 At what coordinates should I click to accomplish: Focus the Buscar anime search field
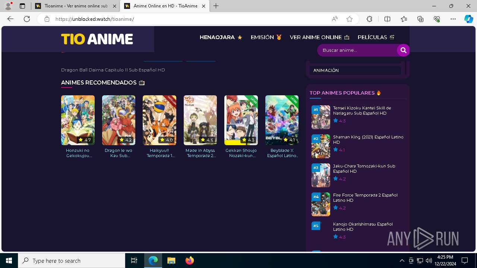click(x=357, y=50)
